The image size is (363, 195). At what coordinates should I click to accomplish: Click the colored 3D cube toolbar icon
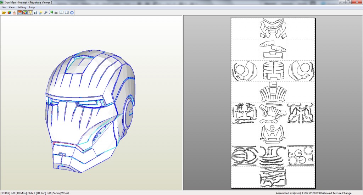(x=9, y=12)
